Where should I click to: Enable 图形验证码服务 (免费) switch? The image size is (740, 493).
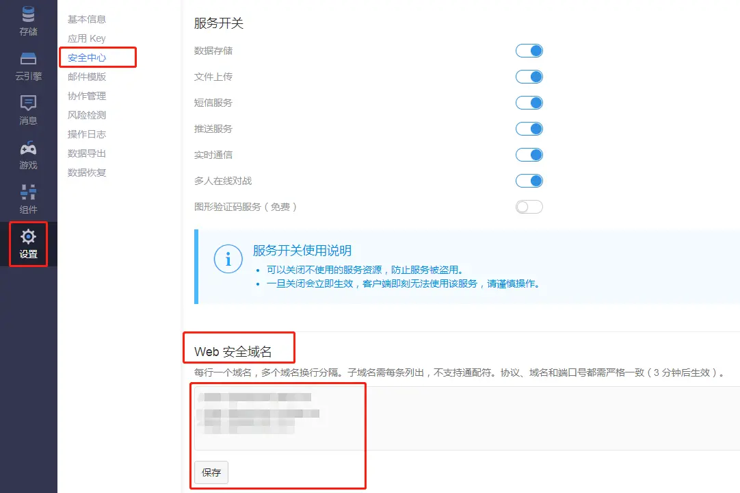529,207
